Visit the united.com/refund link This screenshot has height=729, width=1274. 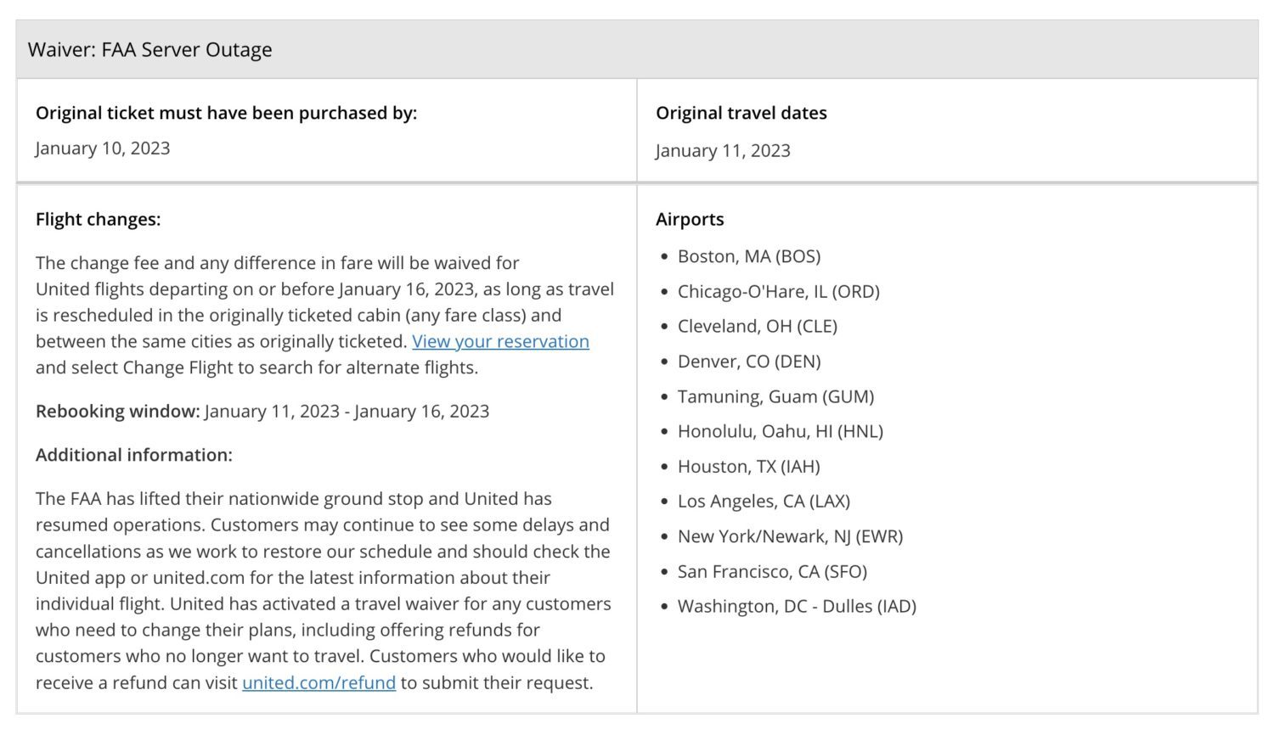[x=318, y=682]
